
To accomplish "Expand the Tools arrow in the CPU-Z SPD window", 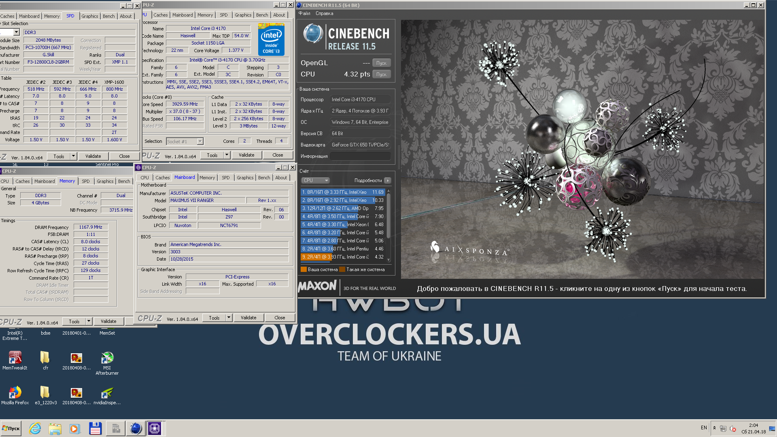I will 73,156.
